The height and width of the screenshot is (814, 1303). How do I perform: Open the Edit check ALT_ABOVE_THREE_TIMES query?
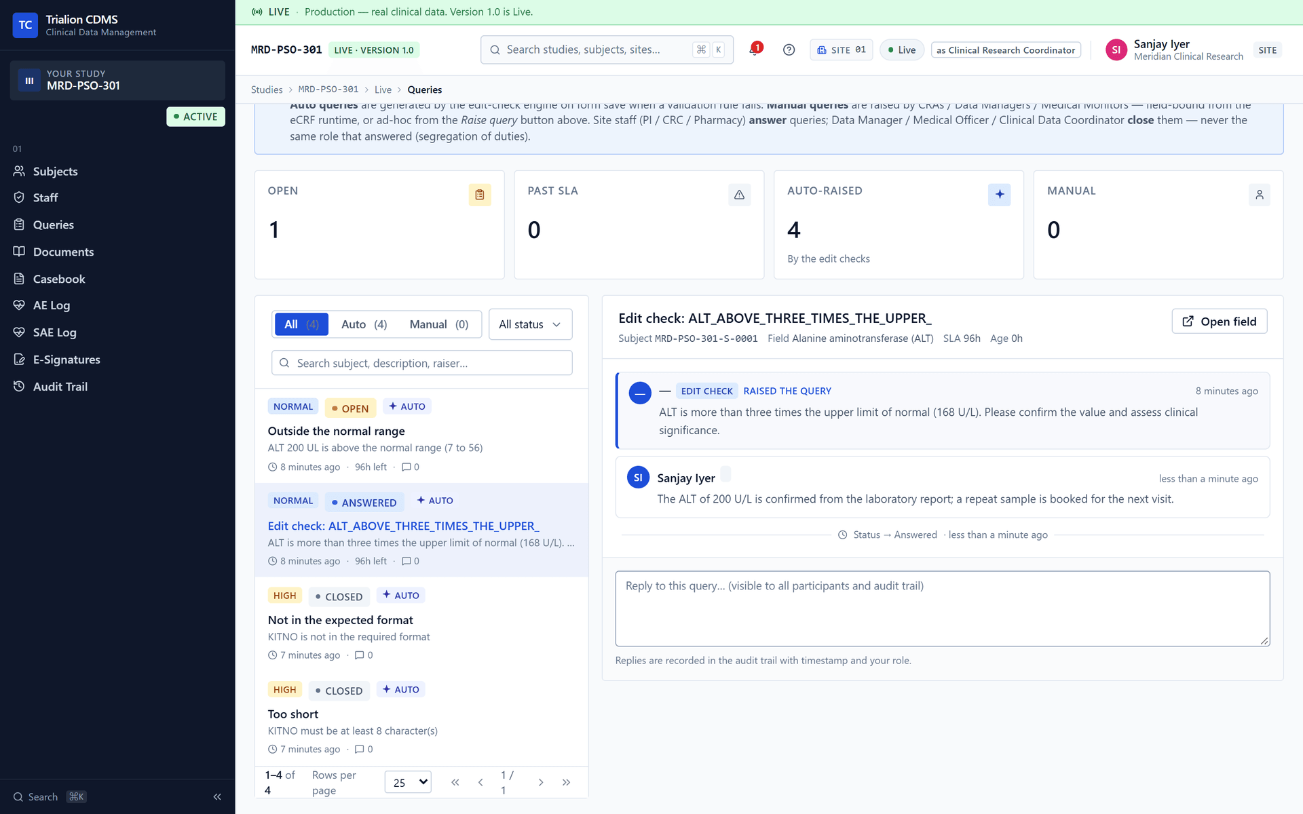(421, 530)
